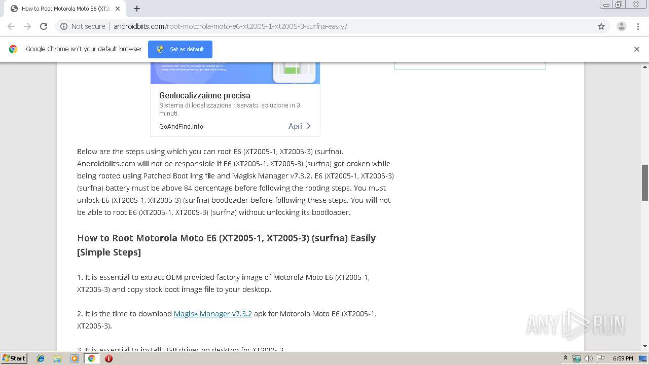The height and width of the screenshot is (365, 649).
Task: Go forward to the next page
Action: pos(27,26)
